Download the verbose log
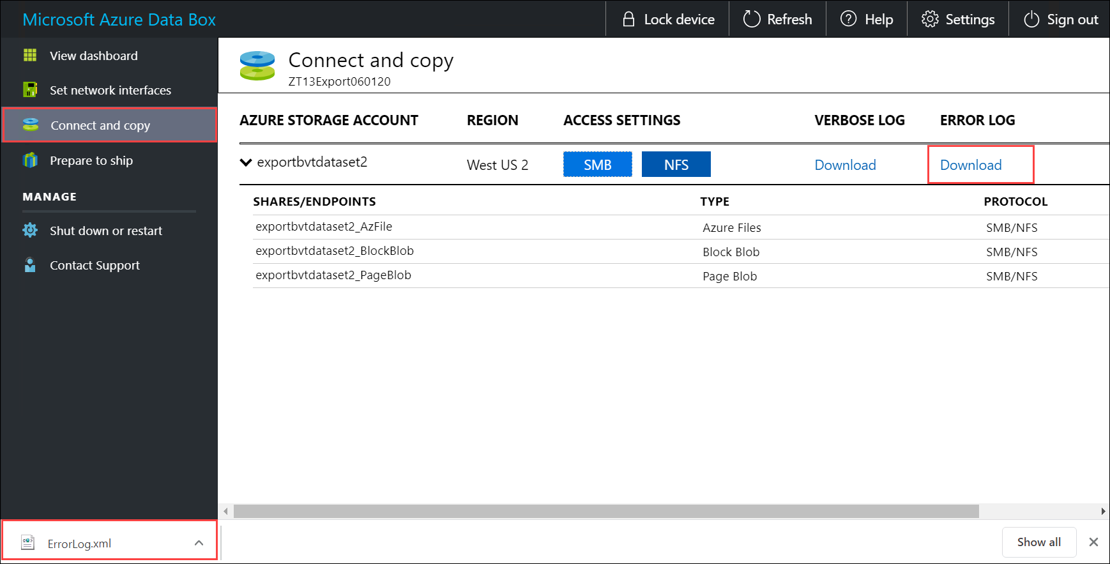Viewport: 1110px width, 564px height. coord(845,165)
